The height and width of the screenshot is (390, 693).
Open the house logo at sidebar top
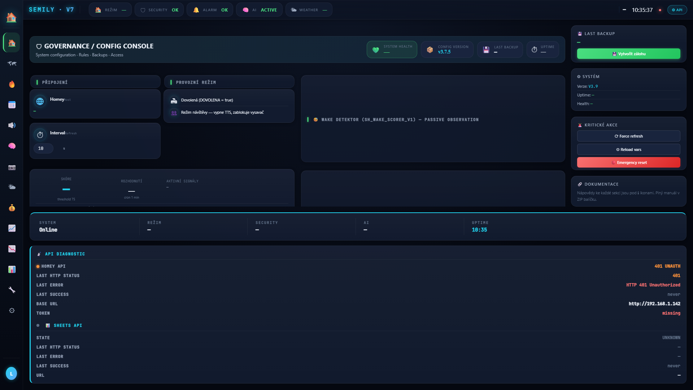coord(12,17)
